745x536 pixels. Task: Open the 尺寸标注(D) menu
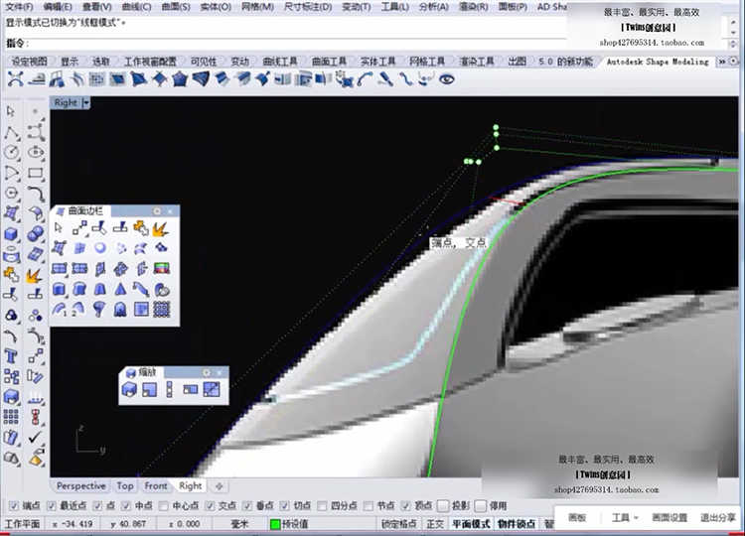click(308, 7)
